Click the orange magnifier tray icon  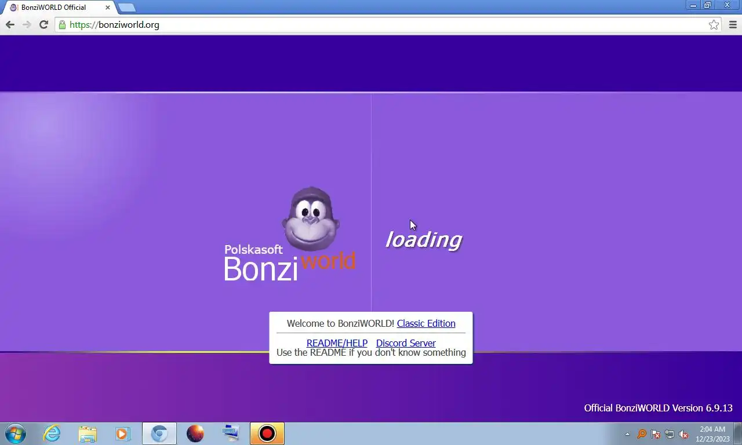[642, 434]
